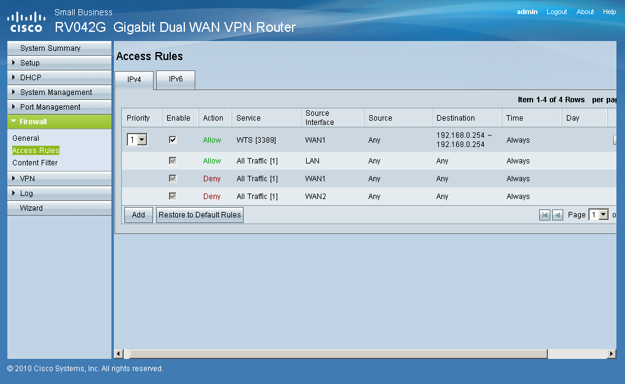Viewport: 625px width, 384px height.
Task: Go to first page pagination icon
Action: point(544,216)
